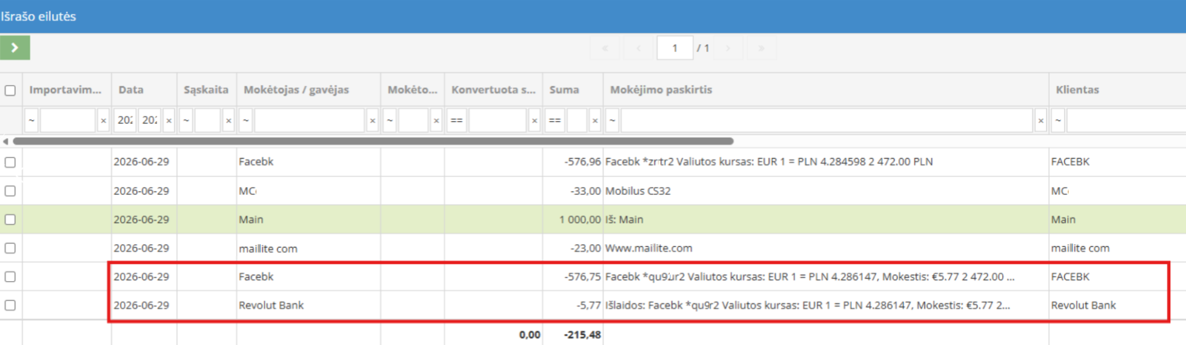
Task: Select the -576,96 Facebk row checkbox
Action: [10, 162]
